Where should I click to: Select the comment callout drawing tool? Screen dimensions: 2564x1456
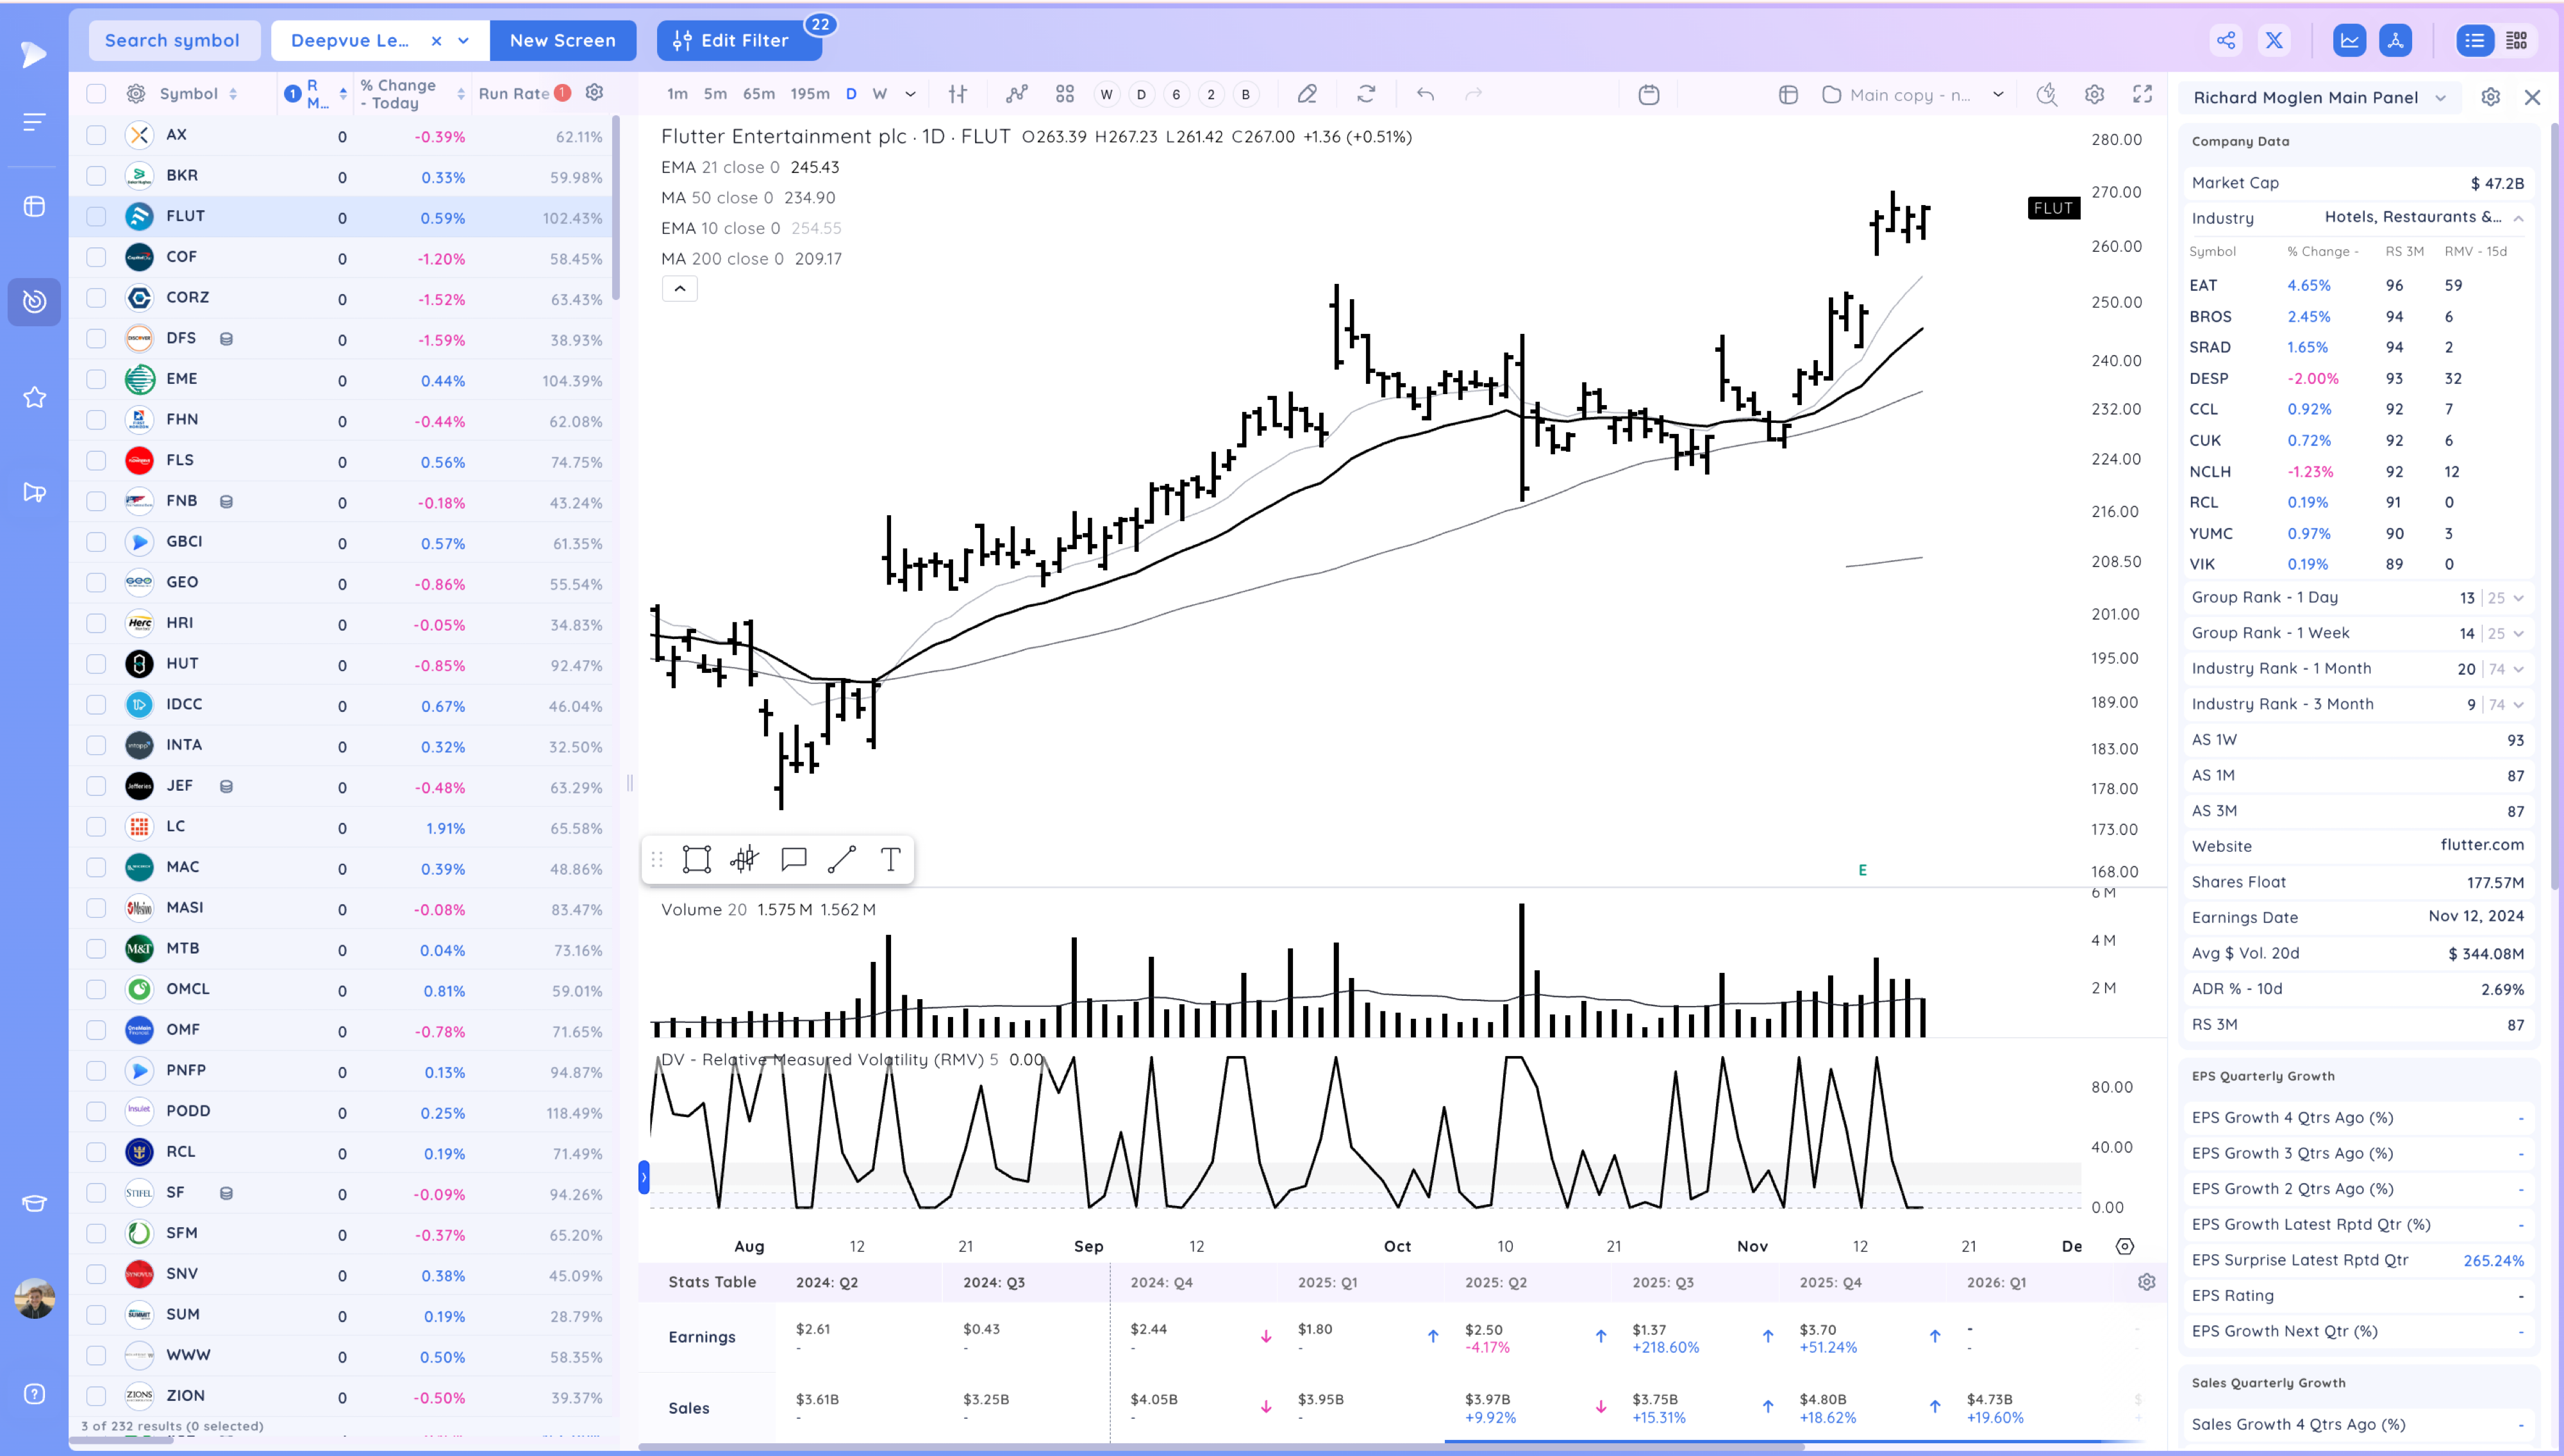(794, 859)
